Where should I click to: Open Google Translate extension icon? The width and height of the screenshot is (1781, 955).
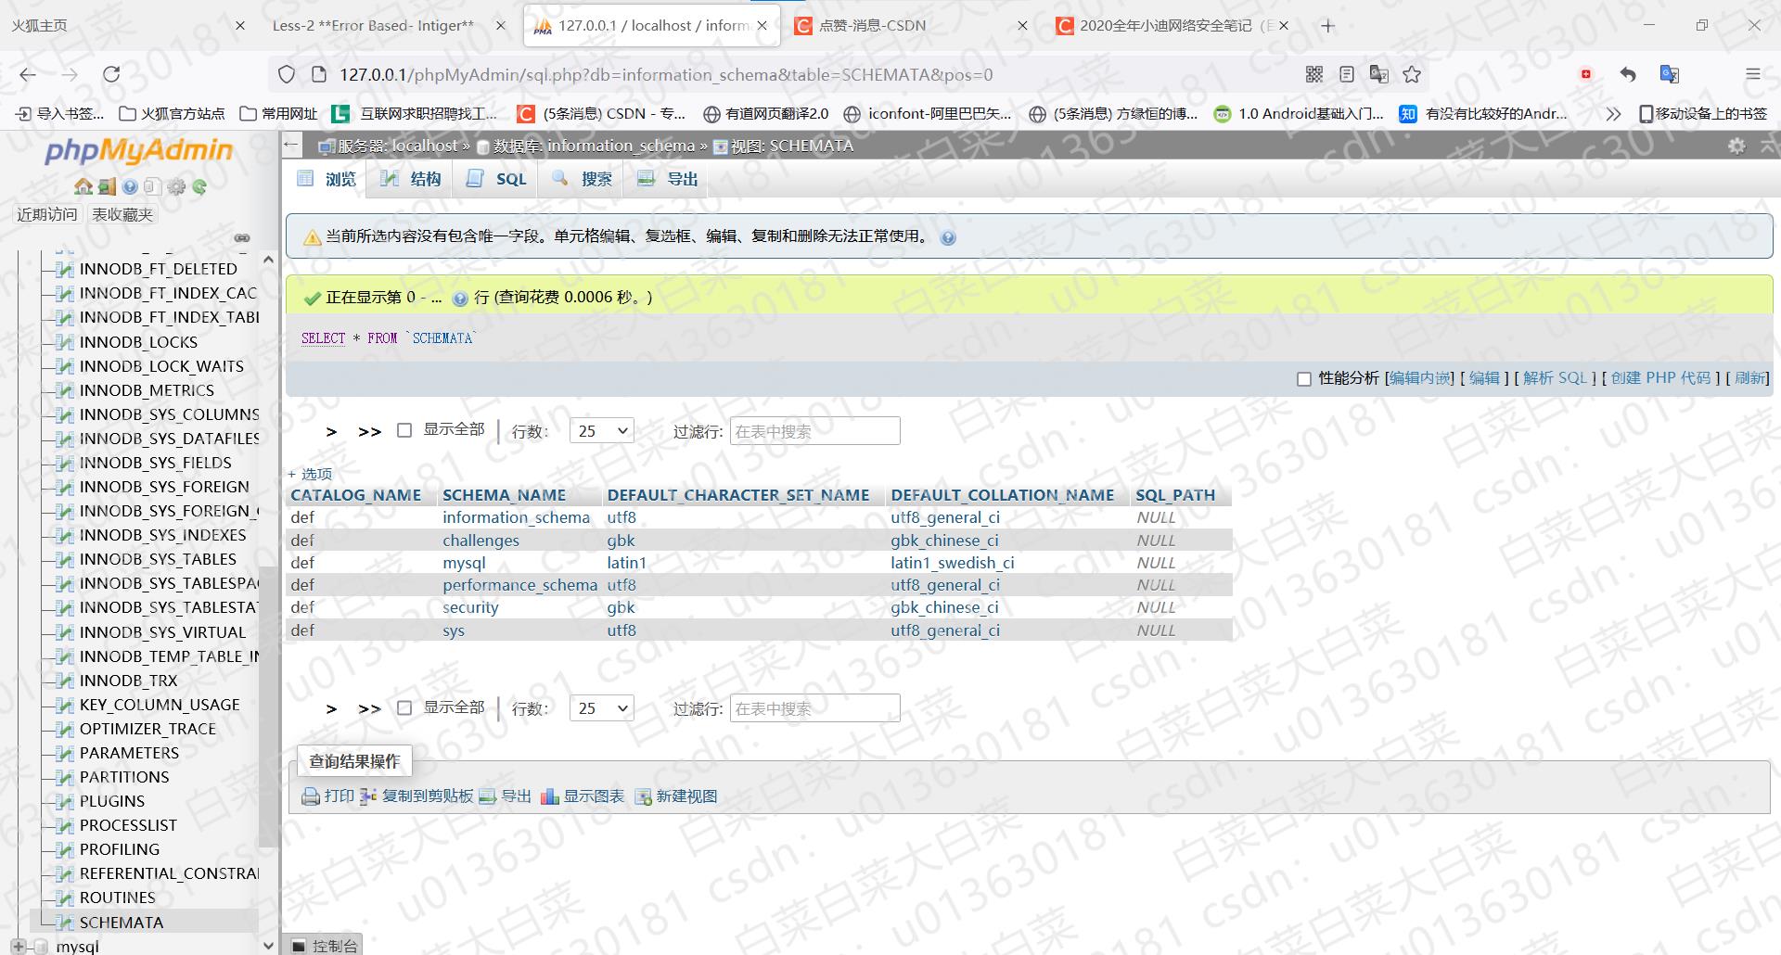(x=1670, y=74)
